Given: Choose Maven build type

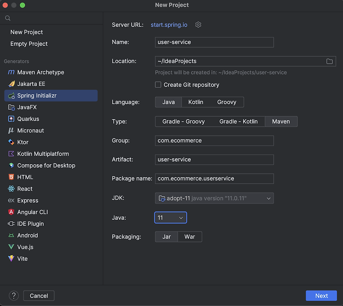Looking at the screenshot, I should coord(281,121).
